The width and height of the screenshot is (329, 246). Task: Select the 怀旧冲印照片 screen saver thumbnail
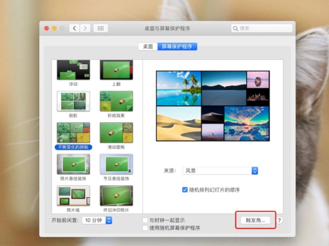pos(117,195)
